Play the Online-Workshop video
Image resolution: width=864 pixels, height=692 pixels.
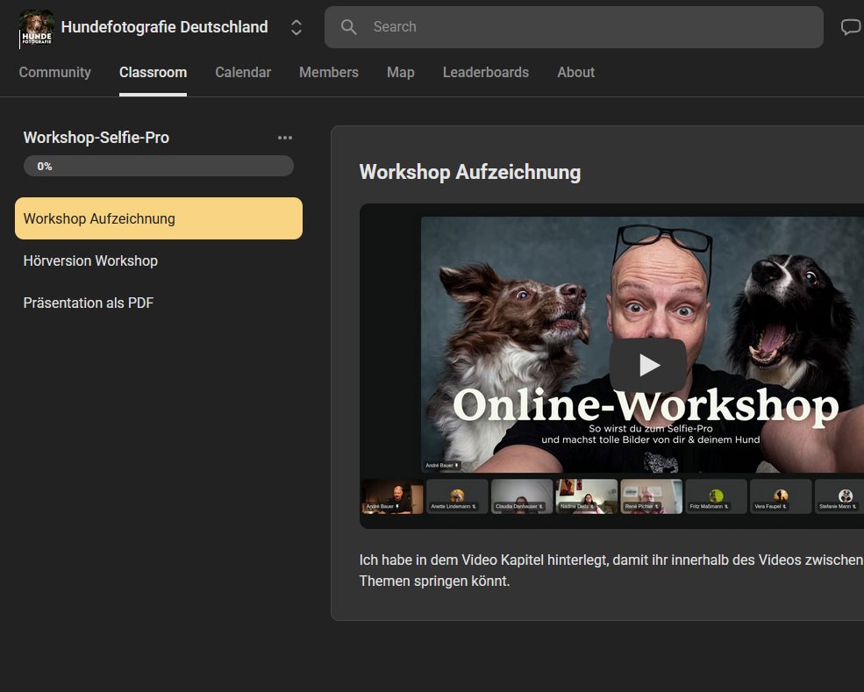[648, 365]
